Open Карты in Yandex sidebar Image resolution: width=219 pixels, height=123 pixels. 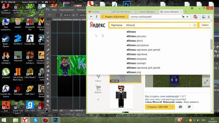[x=98, y=78]
